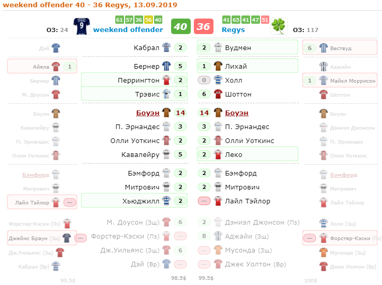382x285 pixels.
Task: Open the Regys team link
Action: coord(233,30)
